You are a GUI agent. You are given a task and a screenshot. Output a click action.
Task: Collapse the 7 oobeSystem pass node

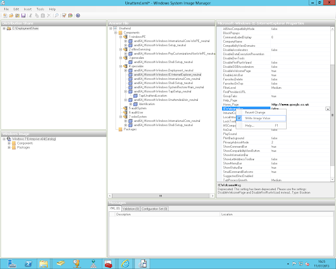[121, 117]
